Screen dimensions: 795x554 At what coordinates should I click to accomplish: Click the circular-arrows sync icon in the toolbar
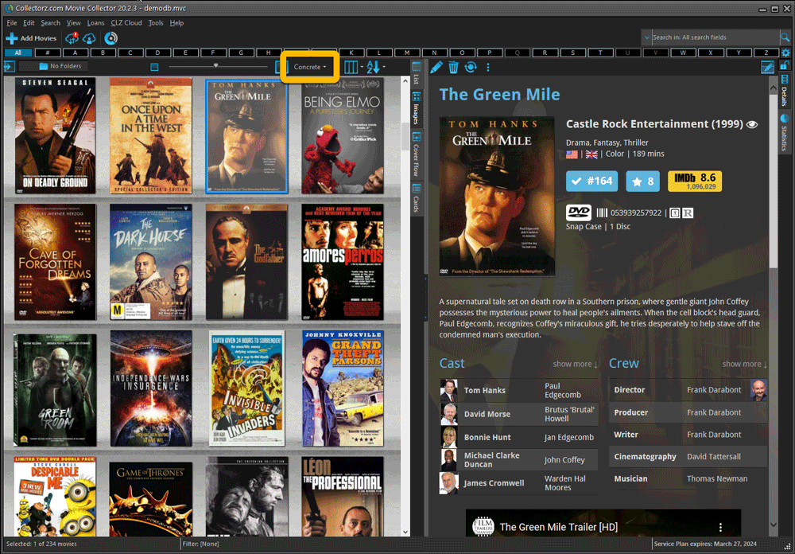[x=470, y=68]
